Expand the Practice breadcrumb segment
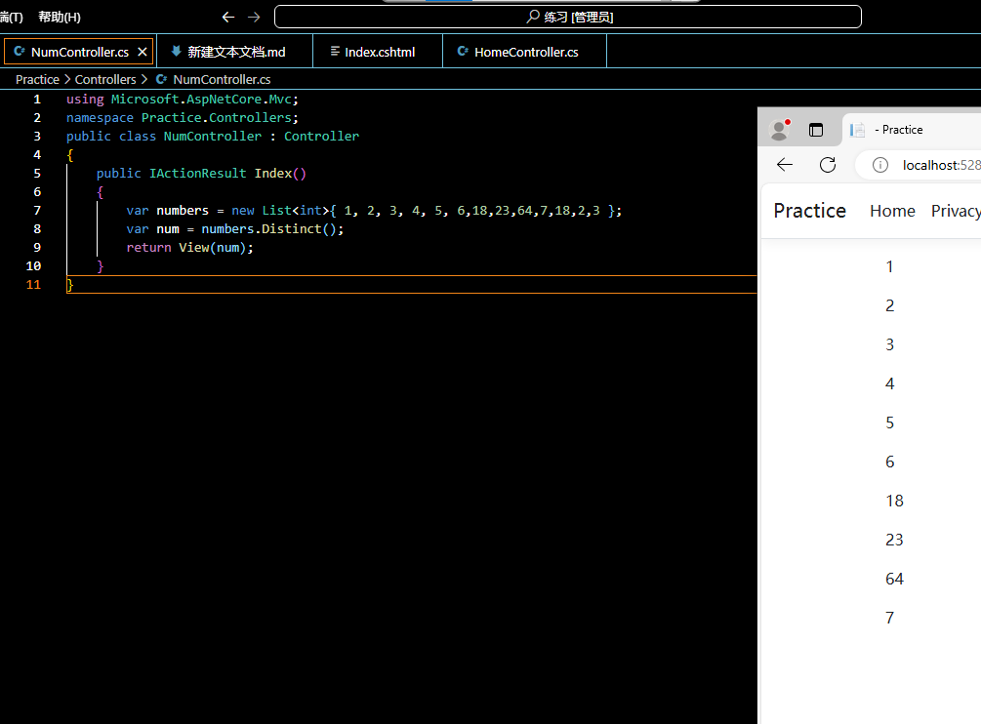The height and width of the screenshot is (724, 981). click(37, 79)
